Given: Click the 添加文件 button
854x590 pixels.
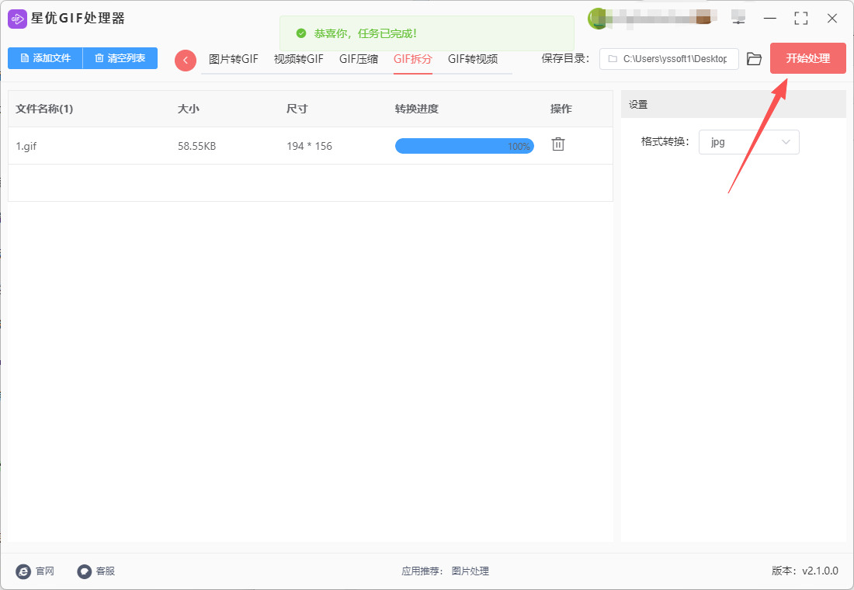Looking at the screenshot, I should pyautogui.click(x=45, y=58).
